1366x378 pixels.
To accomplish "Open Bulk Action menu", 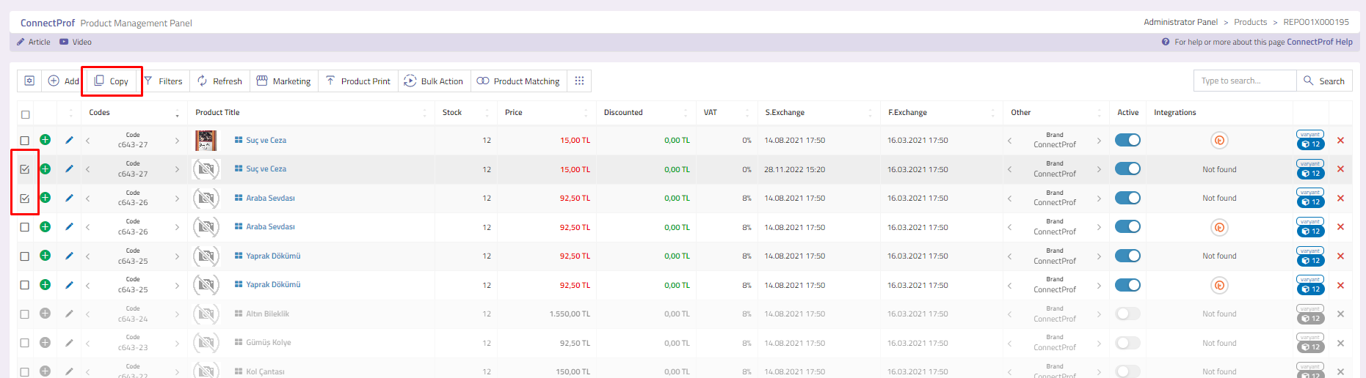I will [434, 81].
